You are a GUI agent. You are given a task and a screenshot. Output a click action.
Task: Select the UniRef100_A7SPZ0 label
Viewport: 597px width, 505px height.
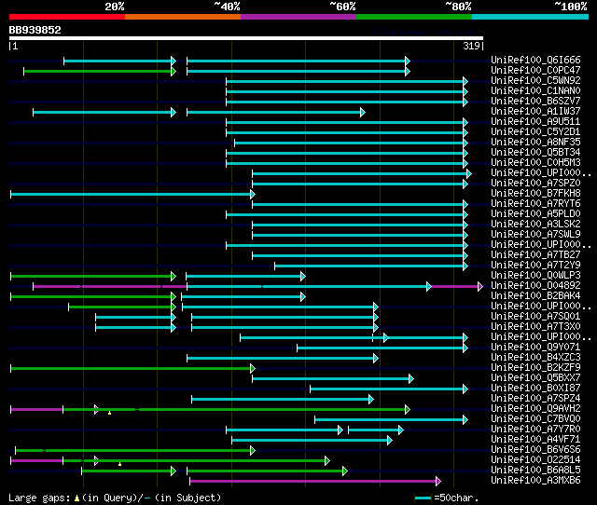(x=535, y=183)
